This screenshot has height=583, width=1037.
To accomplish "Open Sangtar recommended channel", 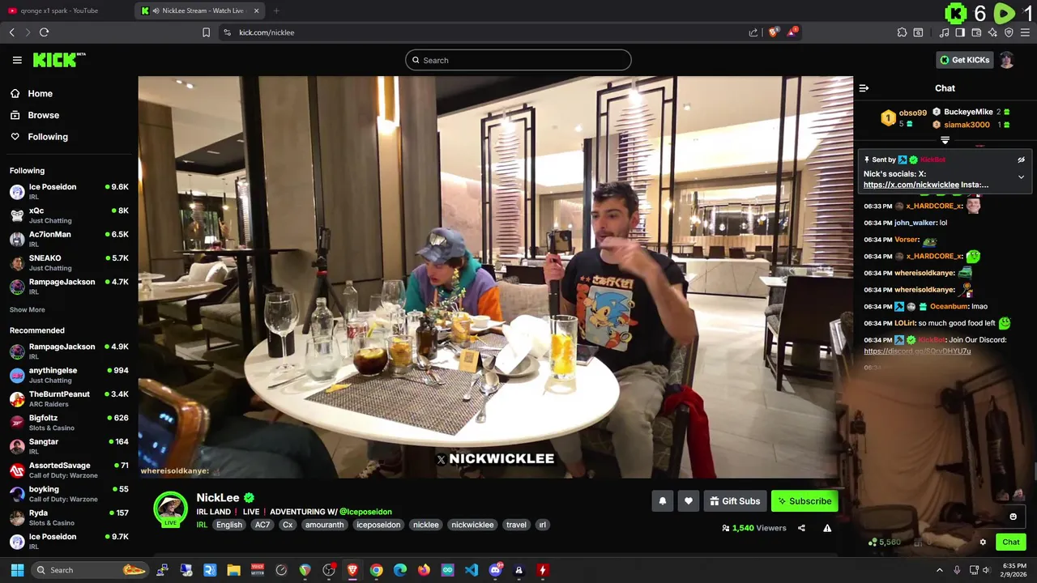I will tap(69, 446).
